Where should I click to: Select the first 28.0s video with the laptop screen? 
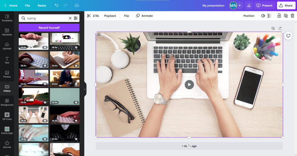click(x=65, y=41)
